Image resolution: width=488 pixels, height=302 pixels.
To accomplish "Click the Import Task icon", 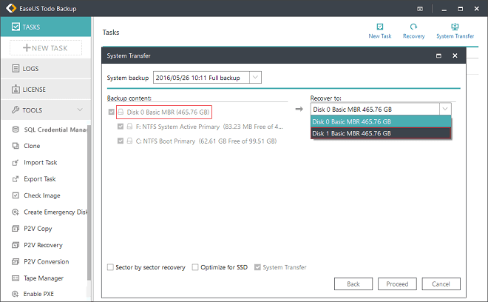I will pos(16,162).
